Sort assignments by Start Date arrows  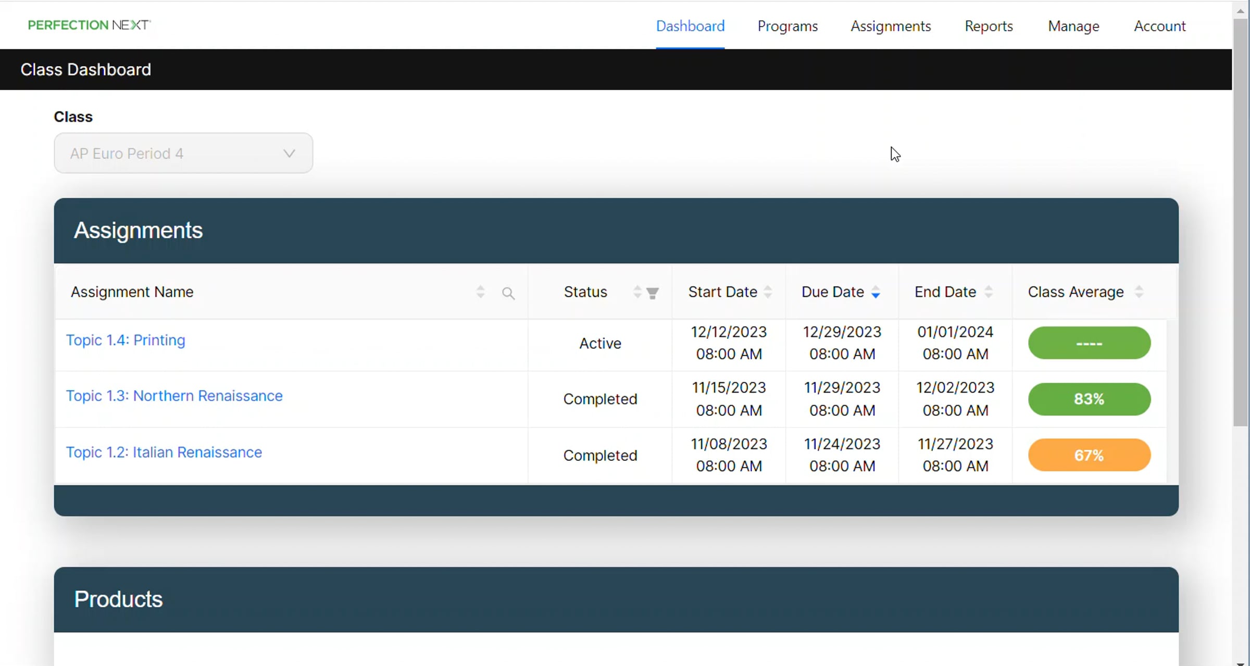(x=768, y=292)
